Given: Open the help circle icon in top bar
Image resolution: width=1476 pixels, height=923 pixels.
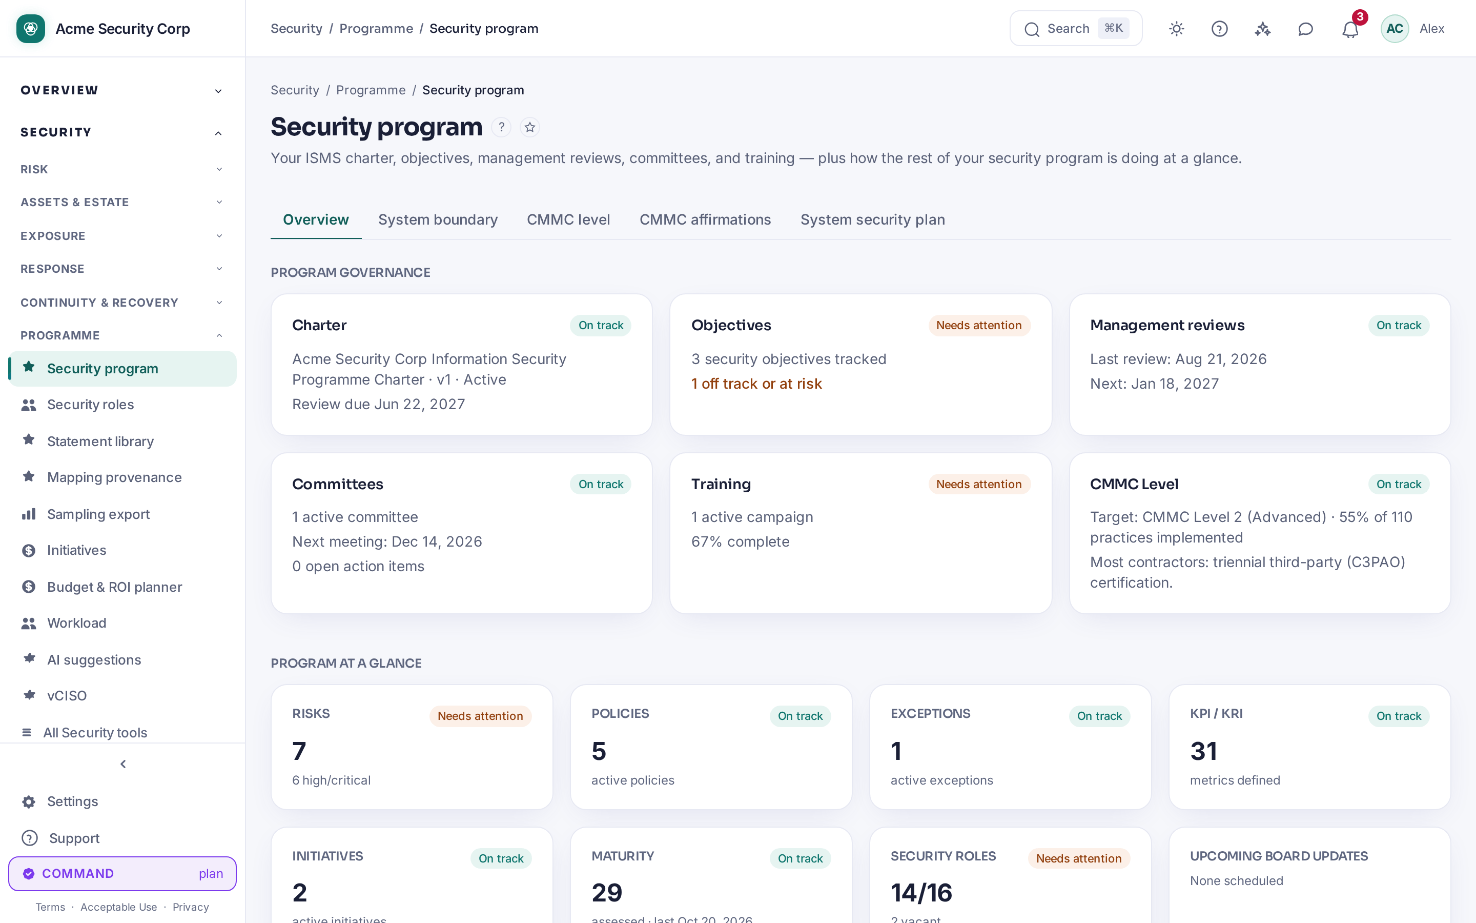Looking at the screenshot, I should (x=1219, y=29).
